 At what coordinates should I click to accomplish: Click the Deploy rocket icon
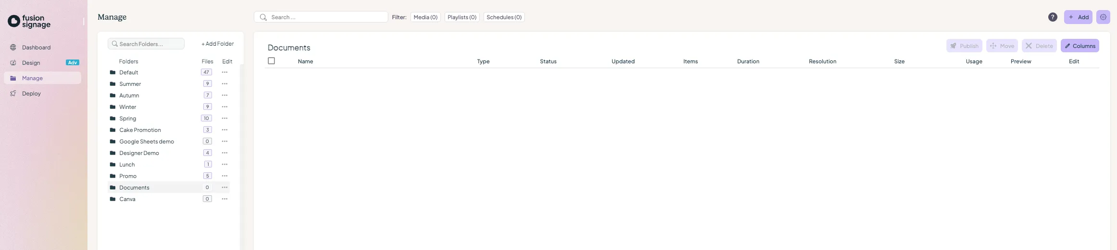13,94
